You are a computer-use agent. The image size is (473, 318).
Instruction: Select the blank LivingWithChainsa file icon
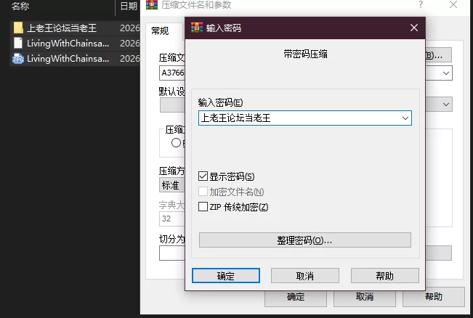18,43
